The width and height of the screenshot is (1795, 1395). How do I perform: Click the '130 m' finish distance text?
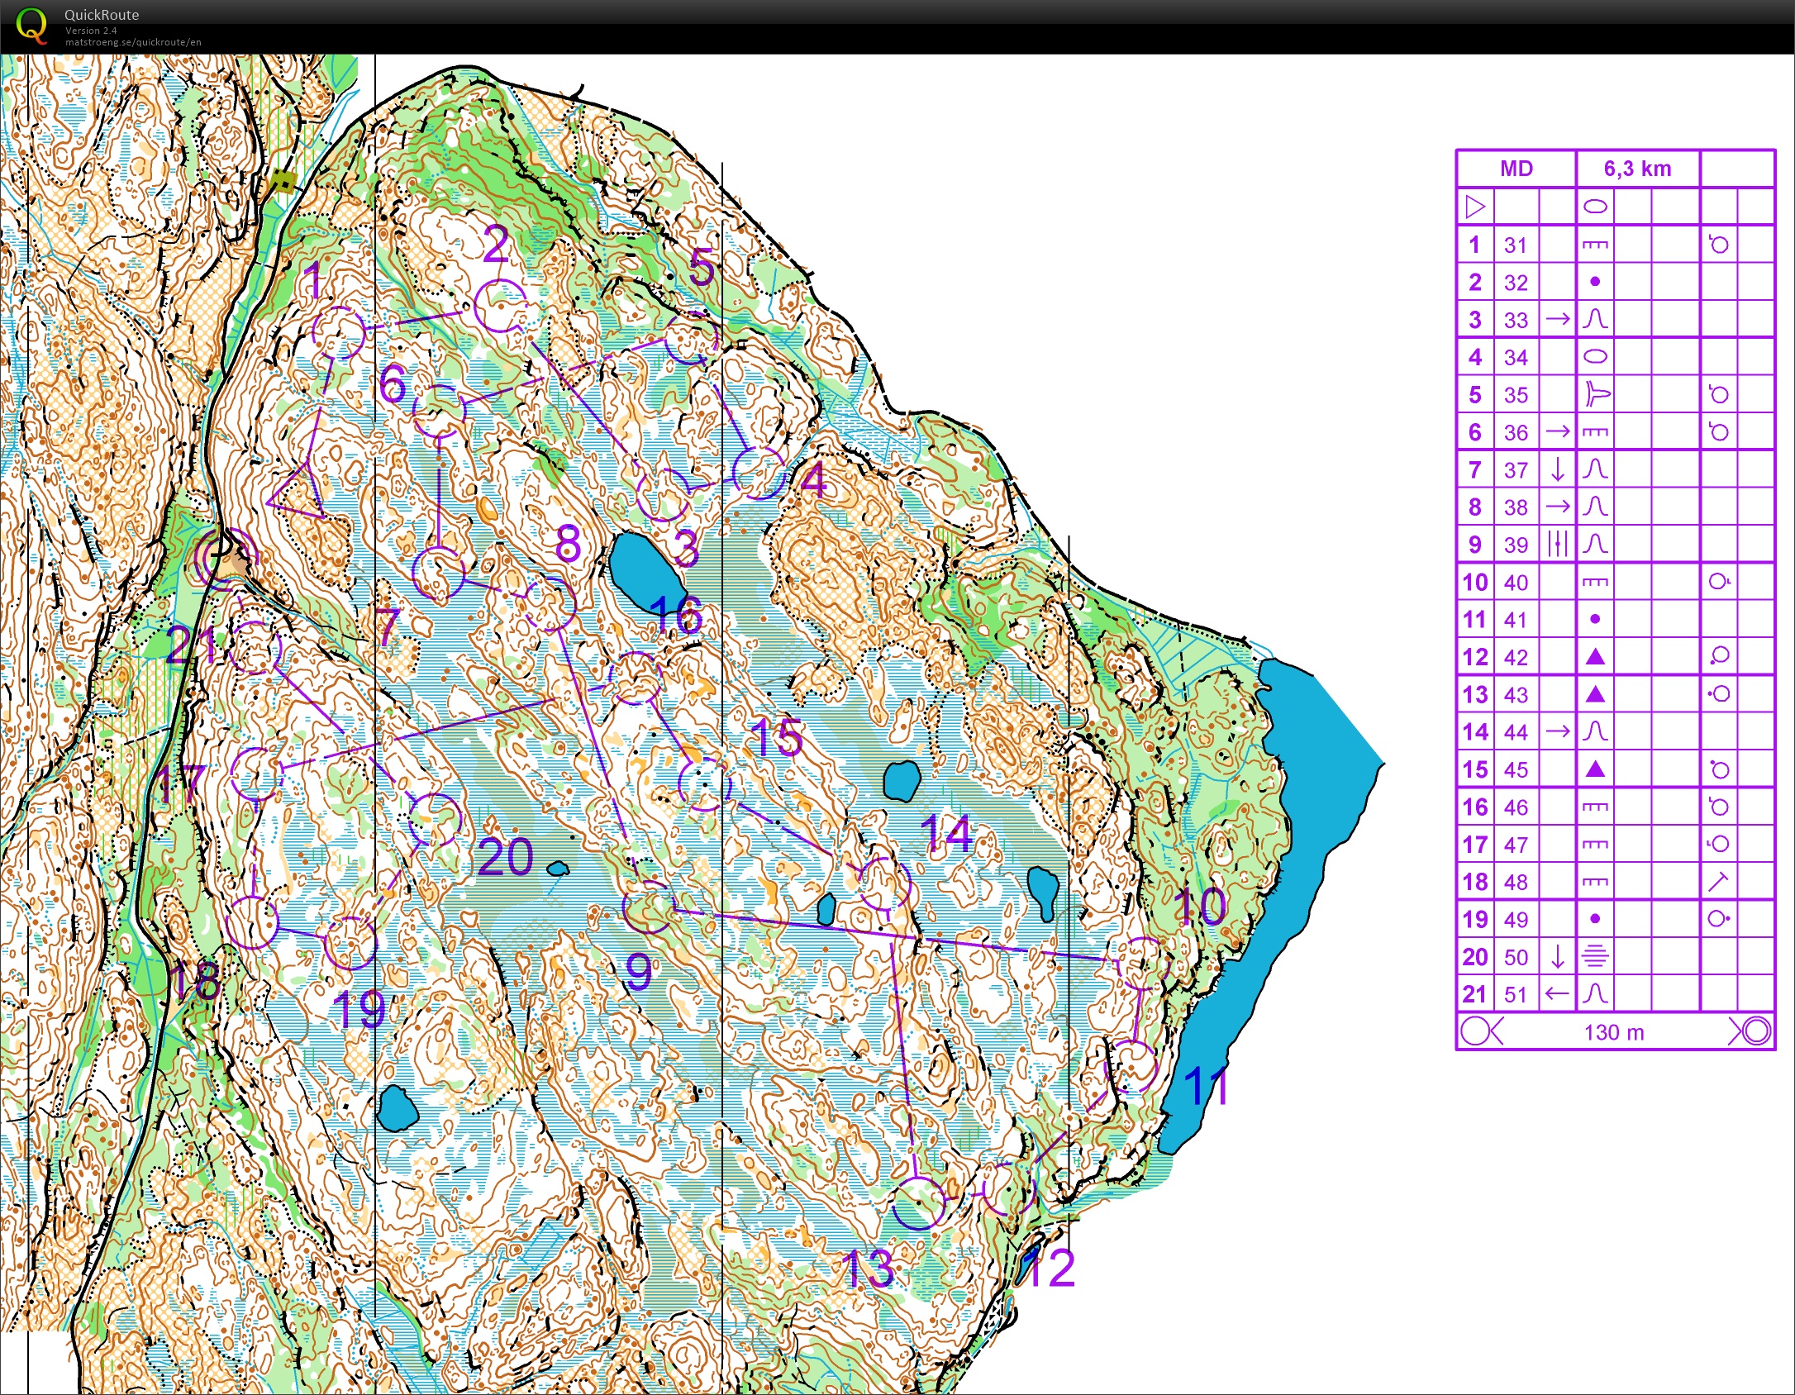(1614, 1032)
